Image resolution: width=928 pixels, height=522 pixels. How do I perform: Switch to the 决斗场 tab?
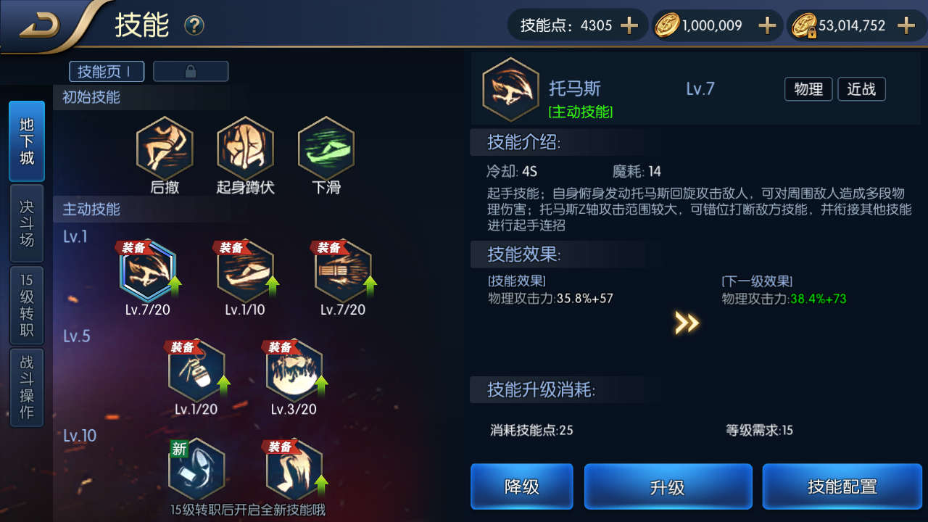(27, 223)
